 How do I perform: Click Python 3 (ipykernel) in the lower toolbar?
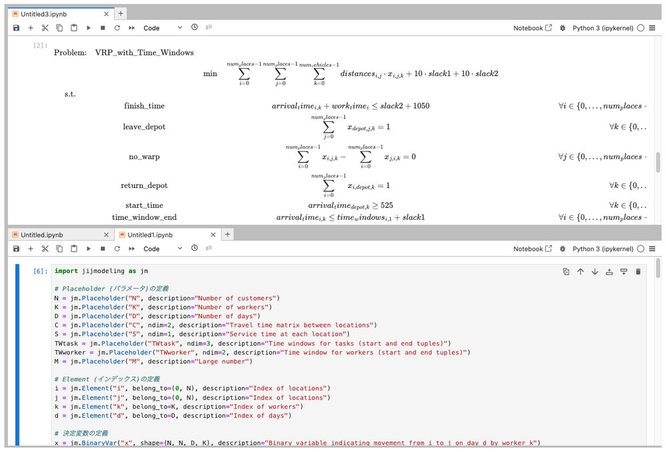[603, 249]
